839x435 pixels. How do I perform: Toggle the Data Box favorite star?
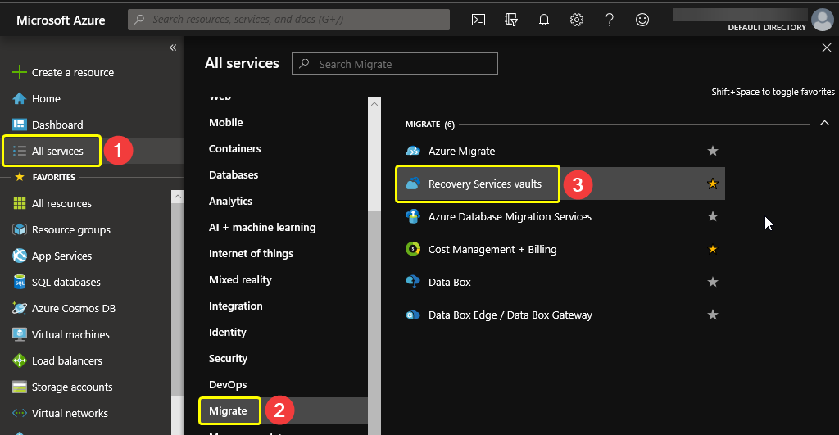click(713, 282)
